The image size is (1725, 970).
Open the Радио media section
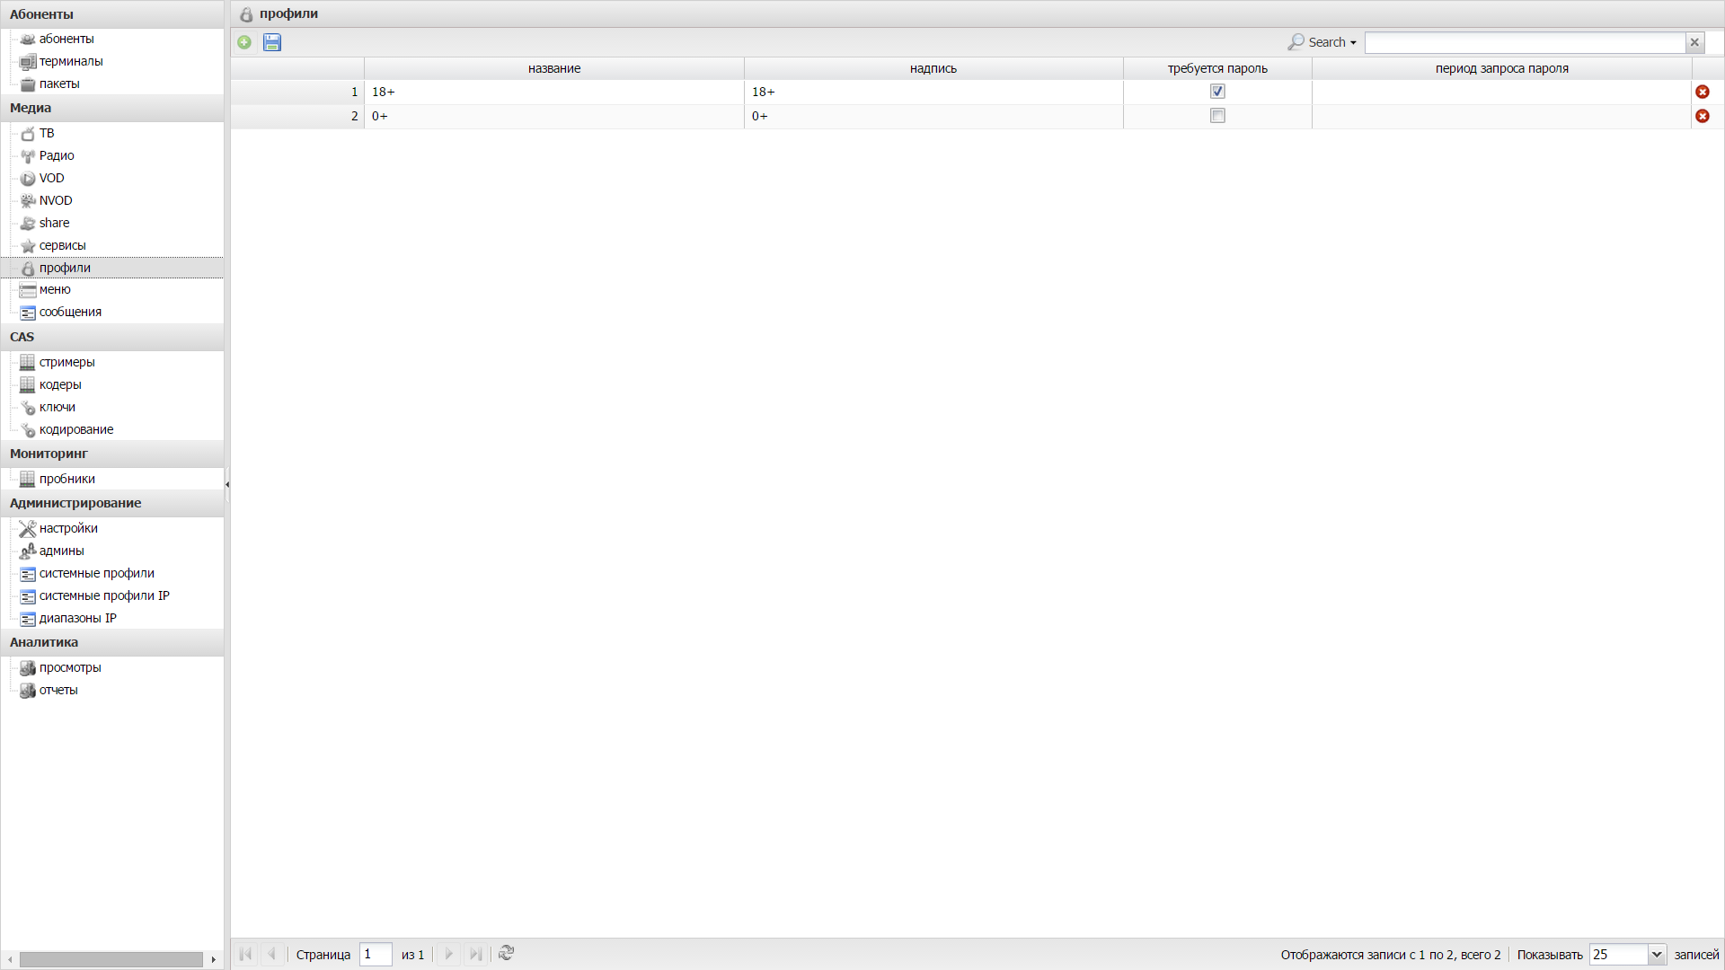(56, 155)
